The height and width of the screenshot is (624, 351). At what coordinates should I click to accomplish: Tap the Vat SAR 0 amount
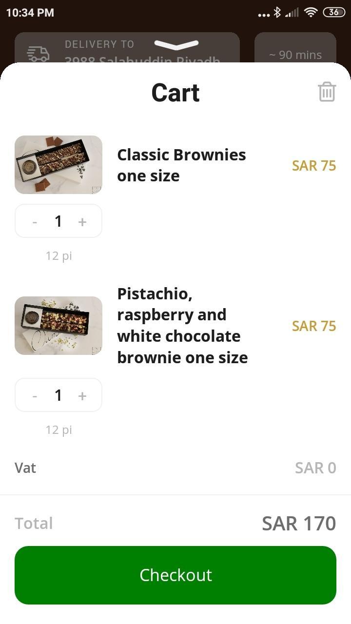point(315,468)
